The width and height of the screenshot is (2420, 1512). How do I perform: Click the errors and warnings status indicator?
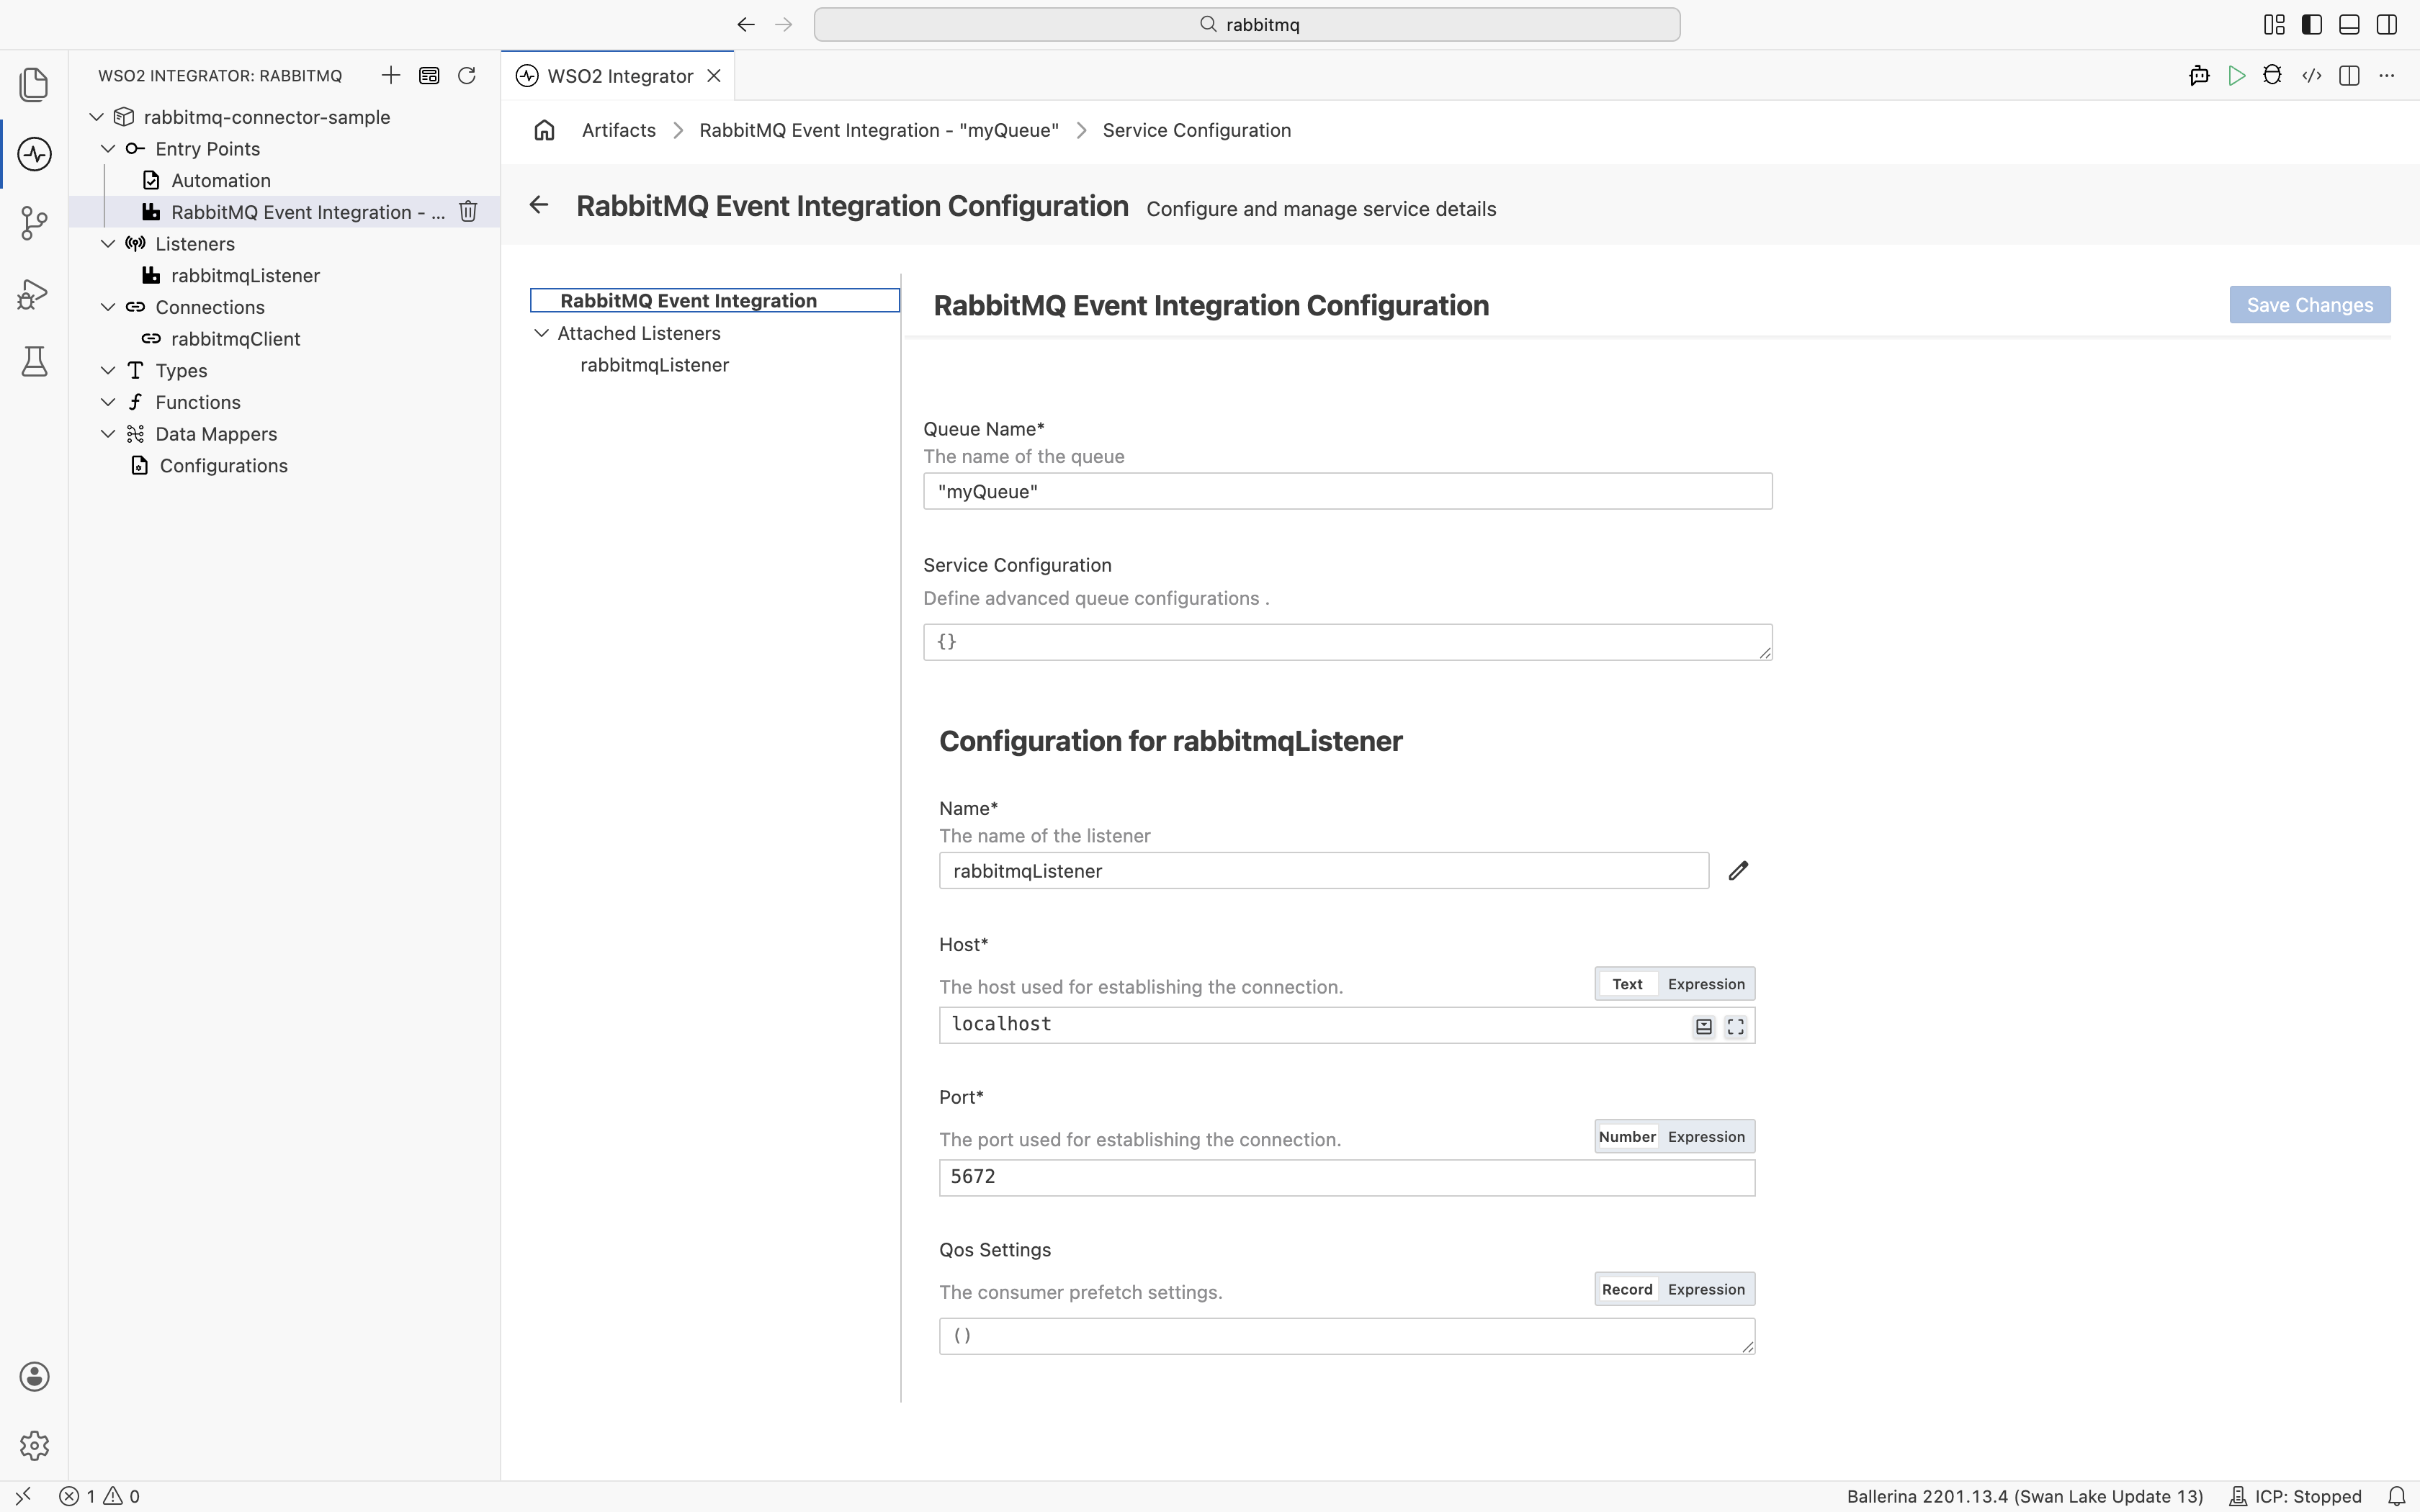[x=99, y=1496]
